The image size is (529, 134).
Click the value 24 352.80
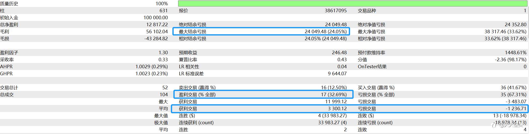point(515,24)
